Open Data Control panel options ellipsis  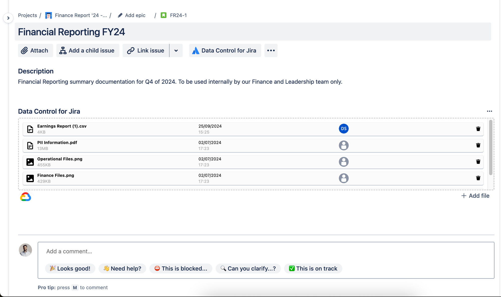point(489,111)
